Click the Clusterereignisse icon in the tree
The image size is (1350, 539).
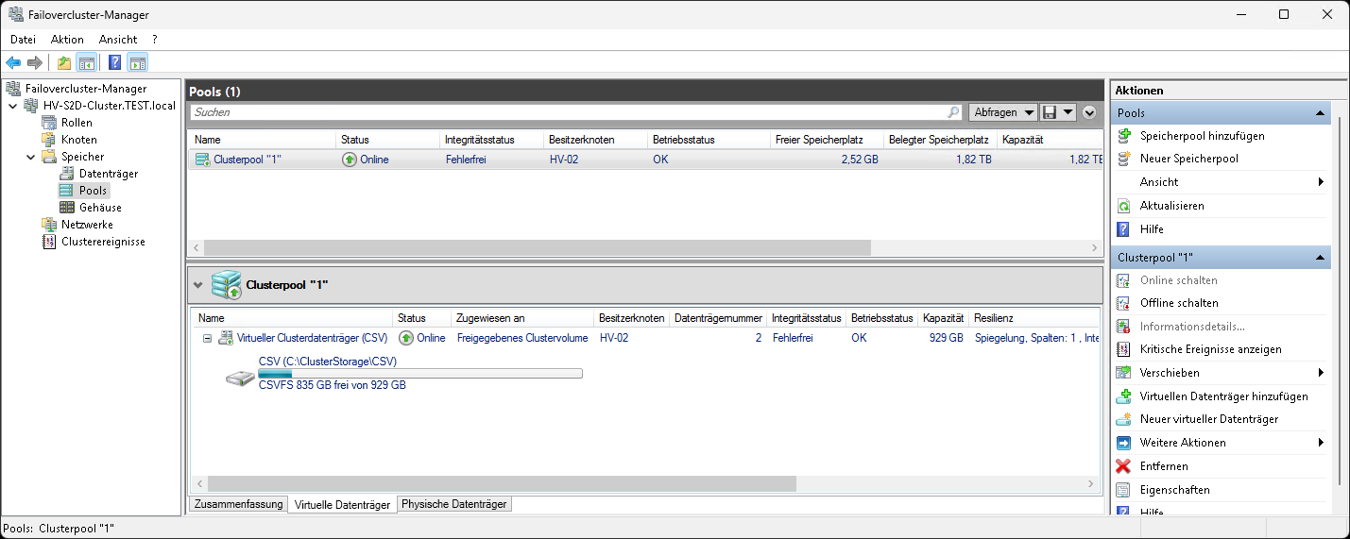click(49, 242)
